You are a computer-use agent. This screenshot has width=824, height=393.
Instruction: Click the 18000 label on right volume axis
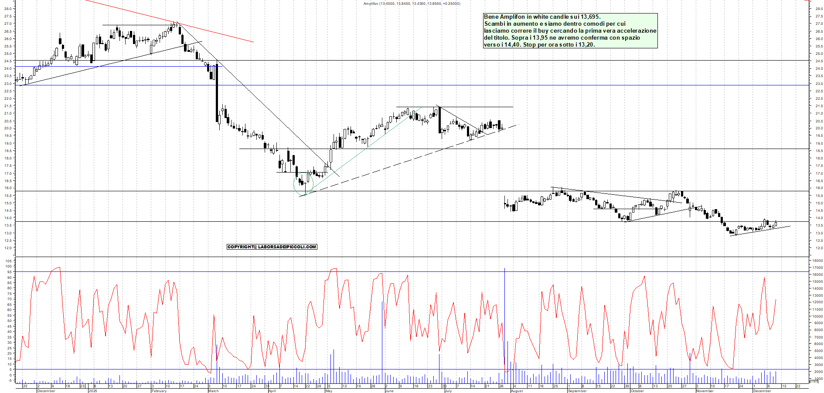[x=817, y=261]
